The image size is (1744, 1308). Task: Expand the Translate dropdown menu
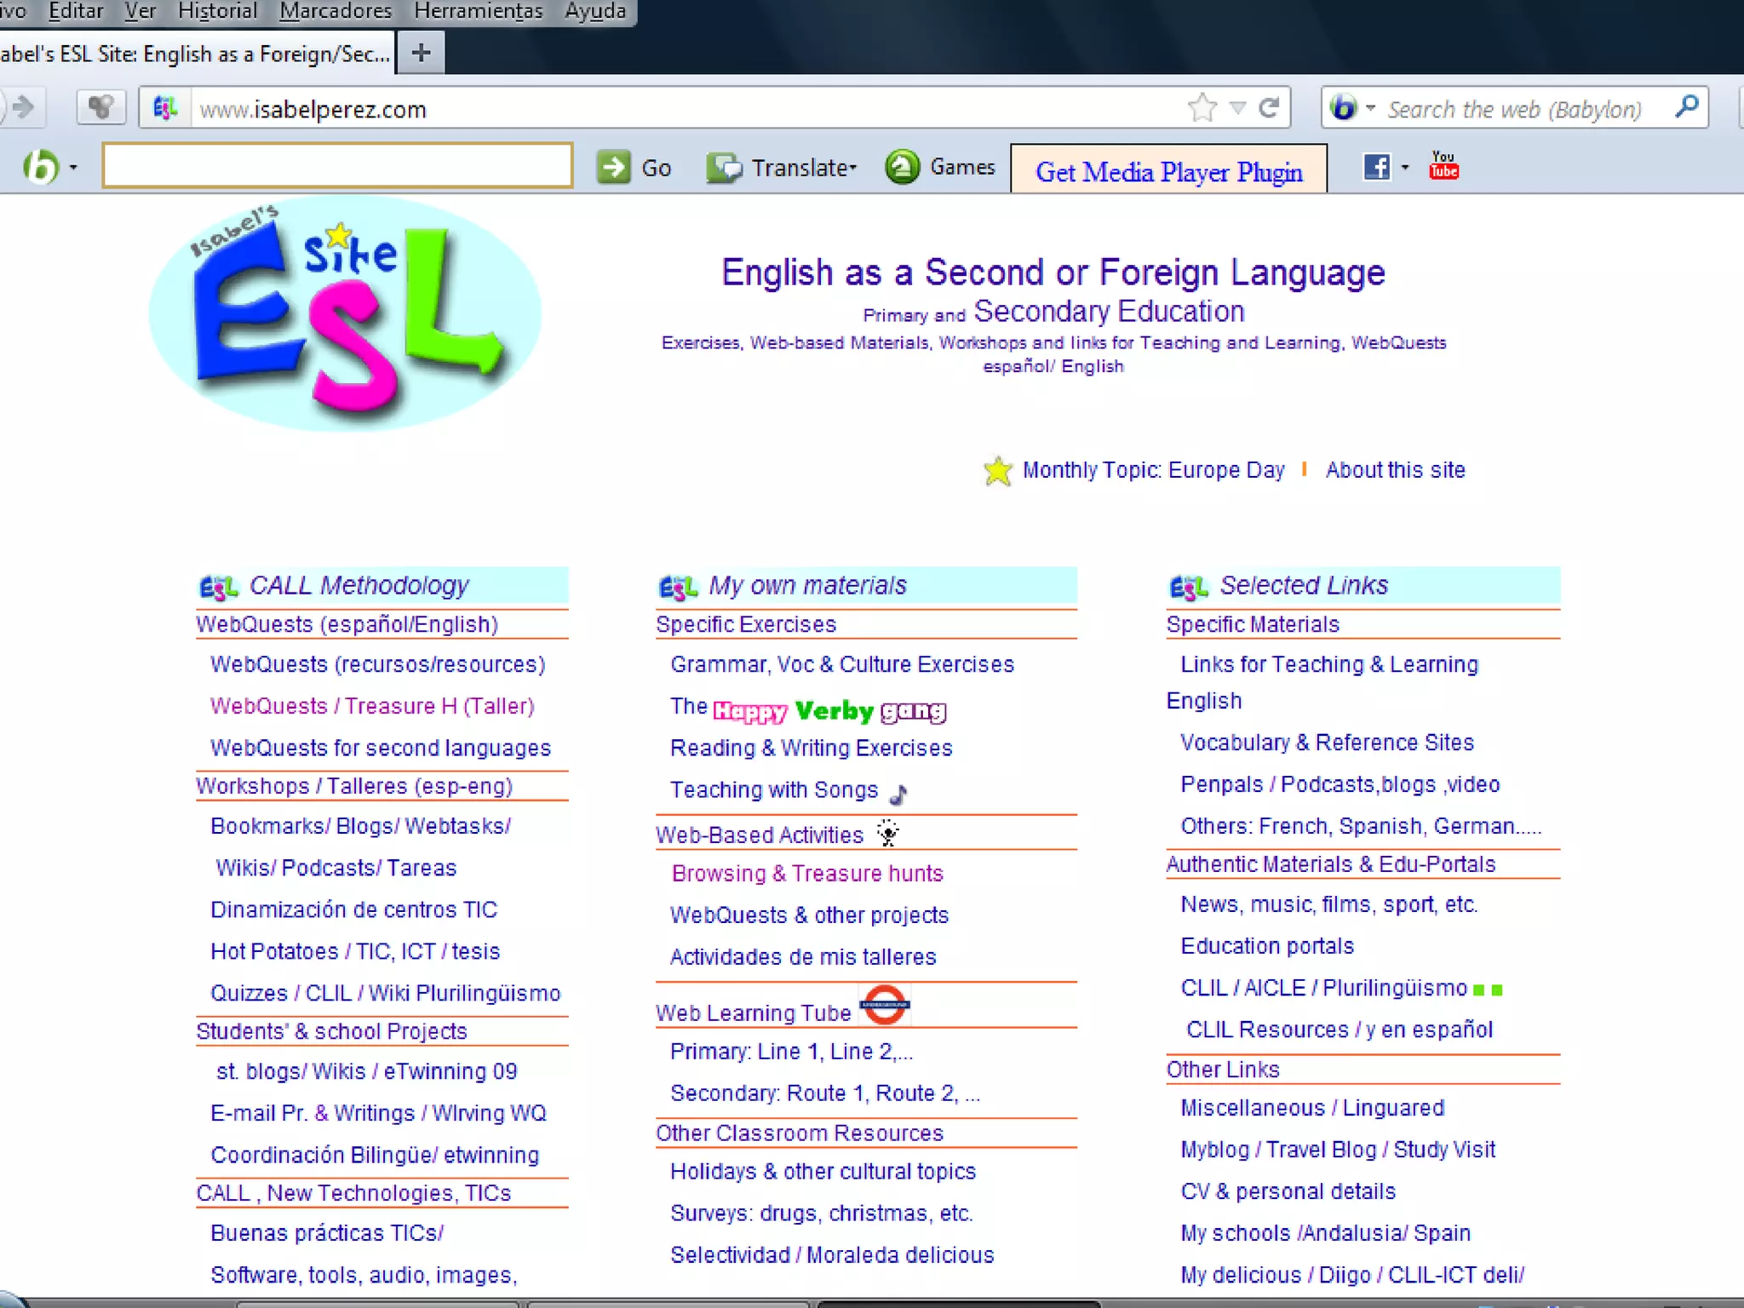point(852,168)
